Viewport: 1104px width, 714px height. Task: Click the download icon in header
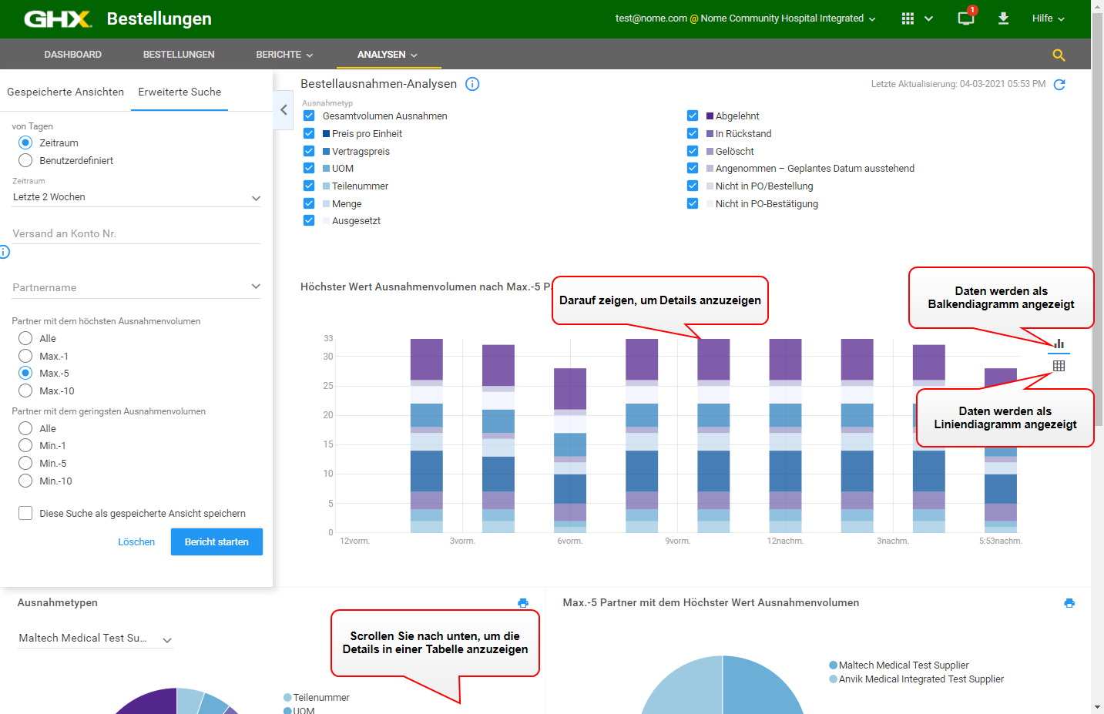(1003, 18)
